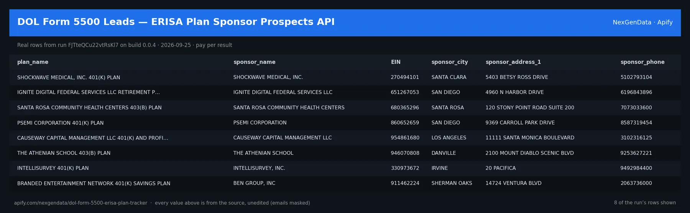
Task: Click the DANVILLE city cell
Action: tap(444, 153)
